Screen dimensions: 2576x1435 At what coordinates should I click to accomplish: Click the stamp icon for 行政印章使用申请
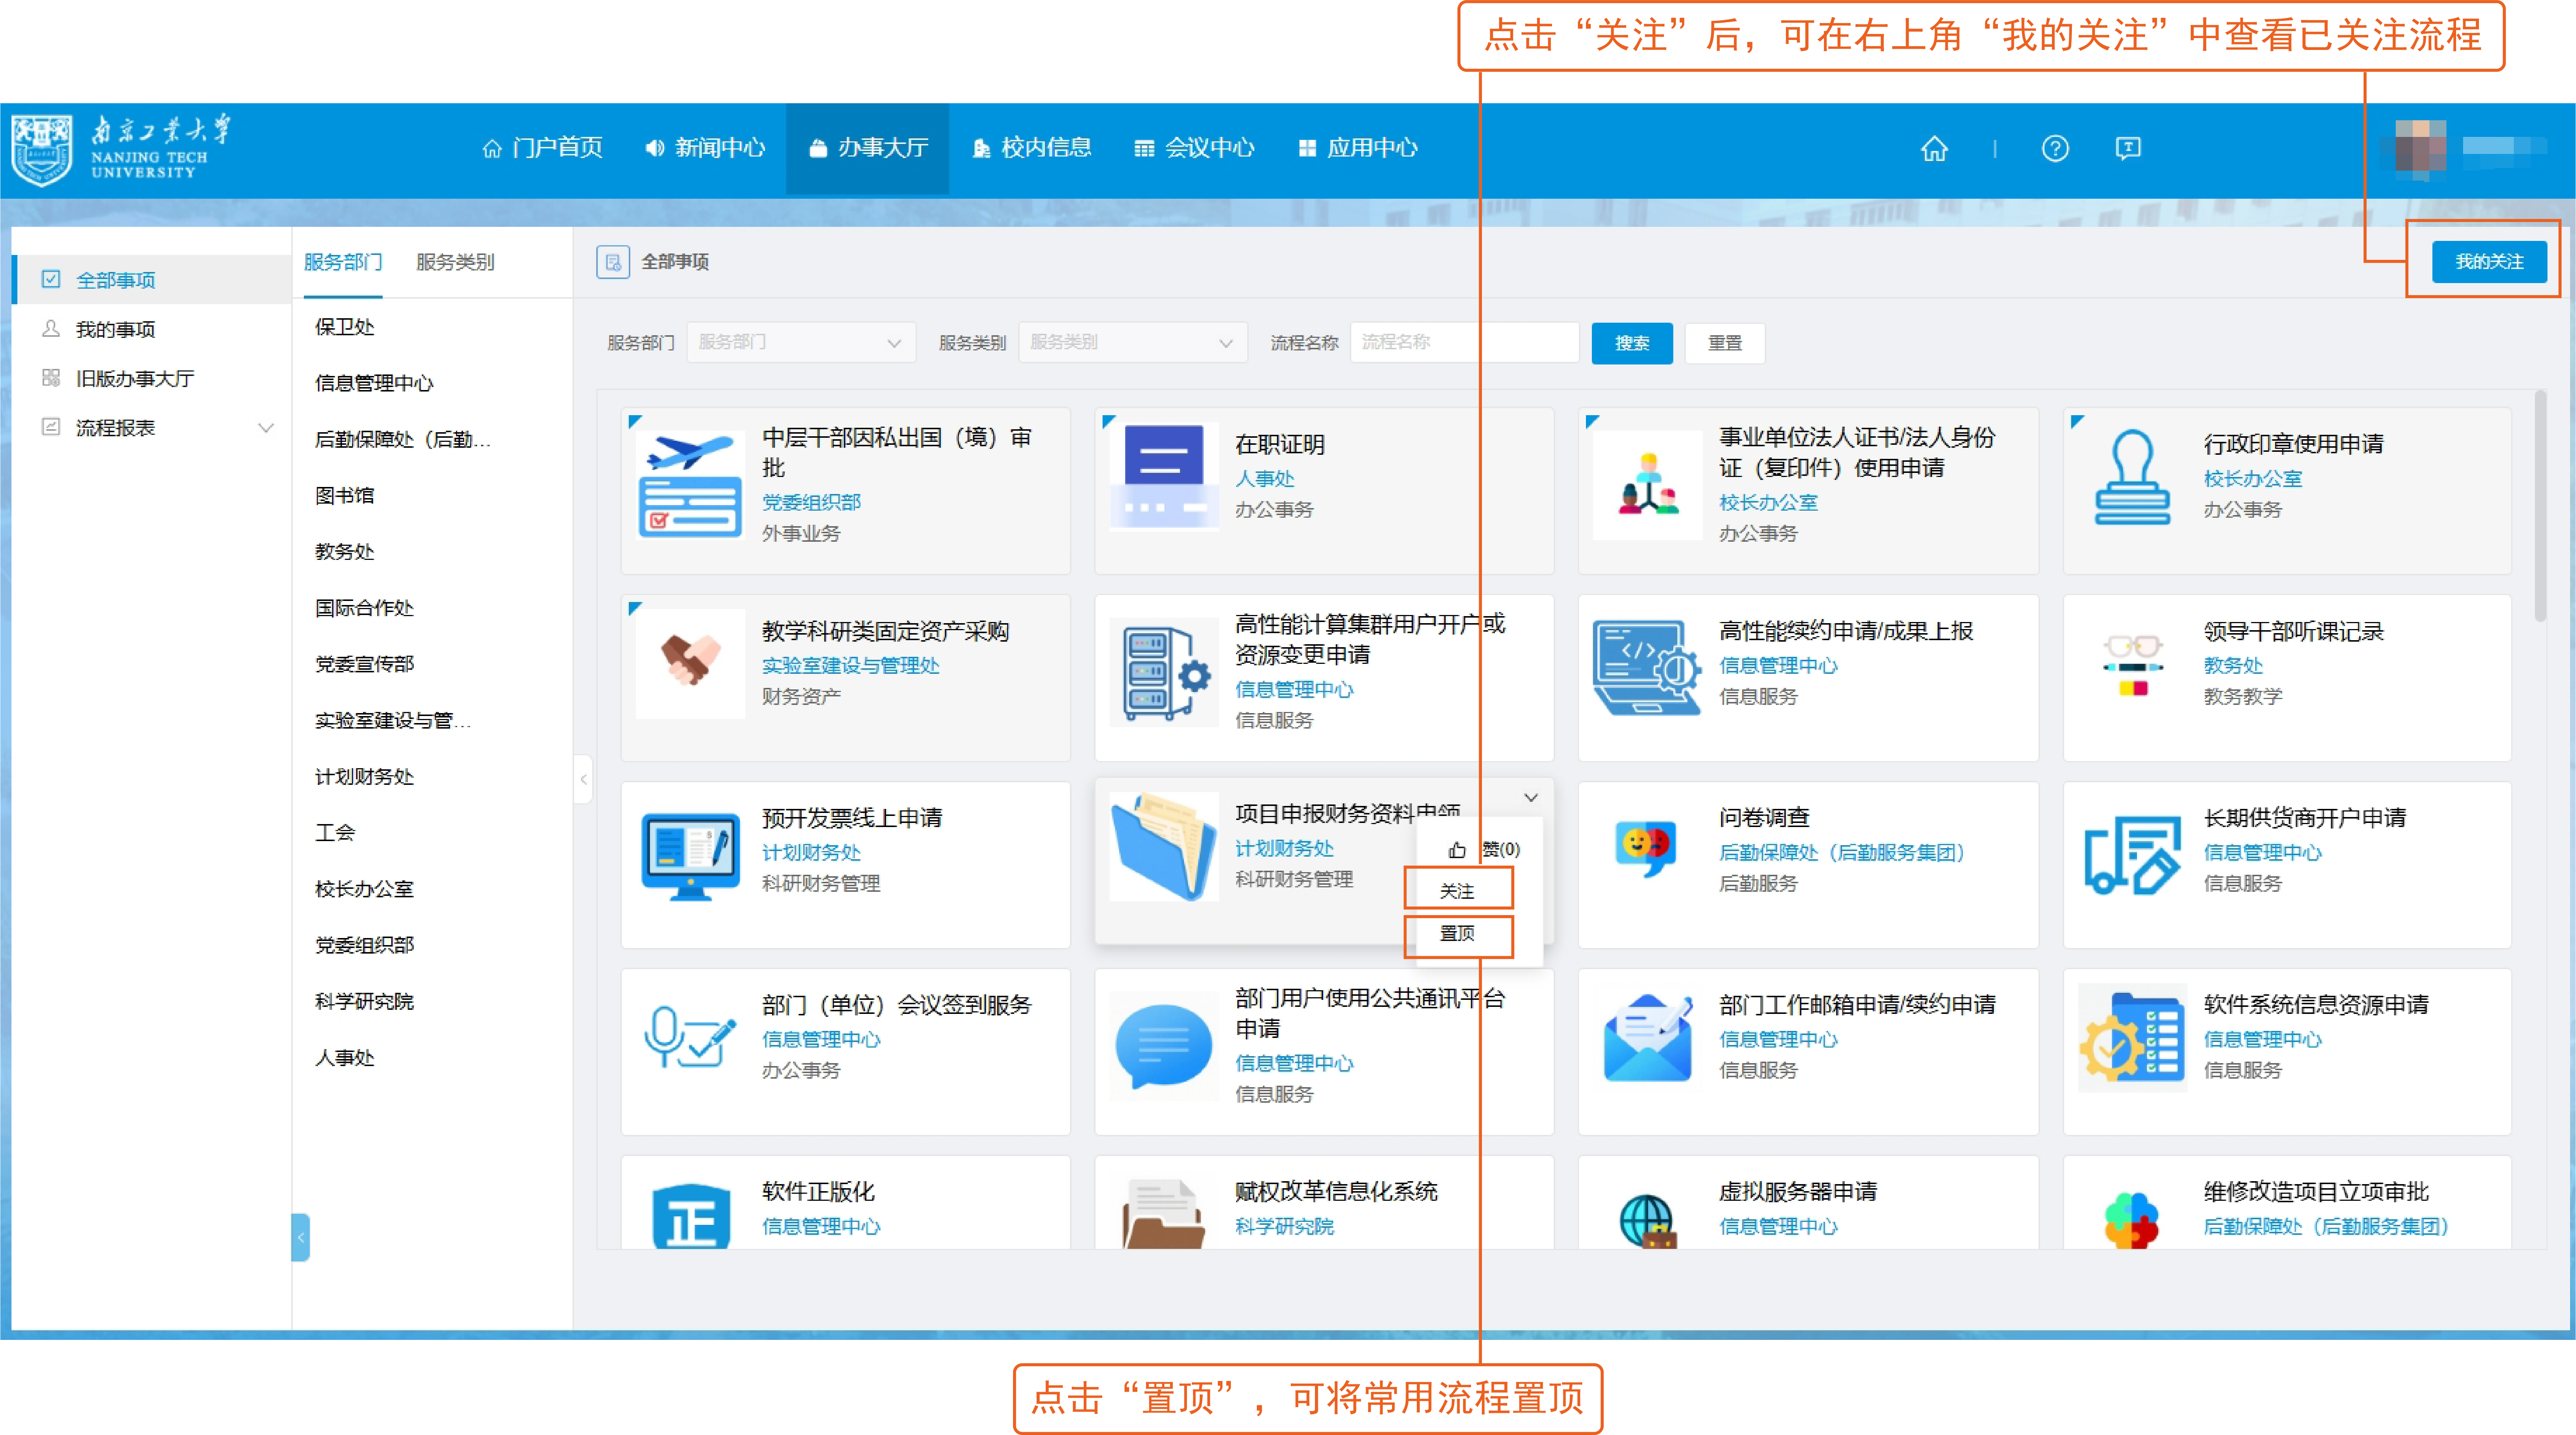pos(2132,477)
